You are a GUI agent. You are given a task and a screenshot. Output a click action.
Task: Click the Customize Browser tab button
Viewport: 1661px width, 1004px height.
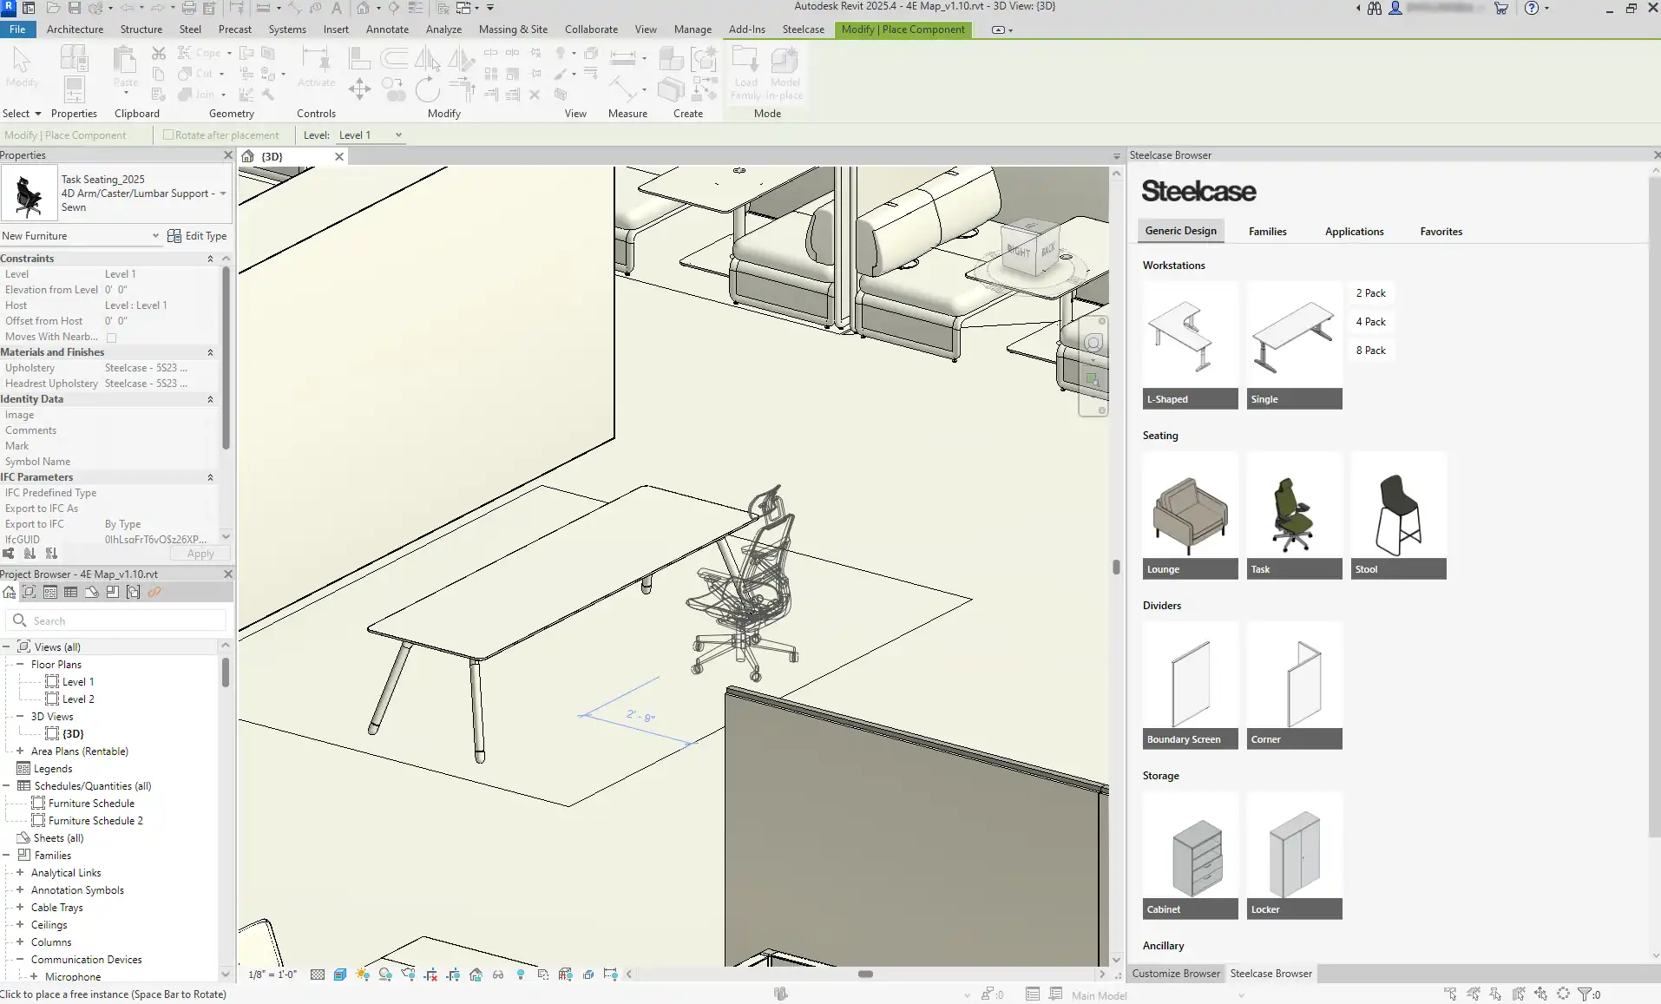tap(1175, 974)
